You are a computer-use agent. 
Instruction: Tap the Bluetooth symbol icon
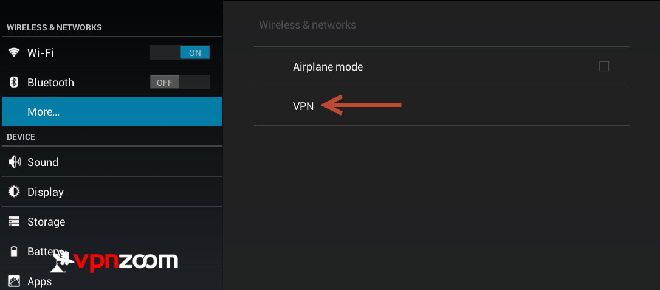(15, 82)
